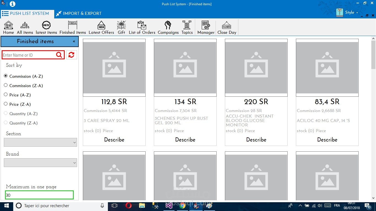376x211 pixels.
Task: Click the vertical scrollbar thumb
Action: [x=374, y=55]
